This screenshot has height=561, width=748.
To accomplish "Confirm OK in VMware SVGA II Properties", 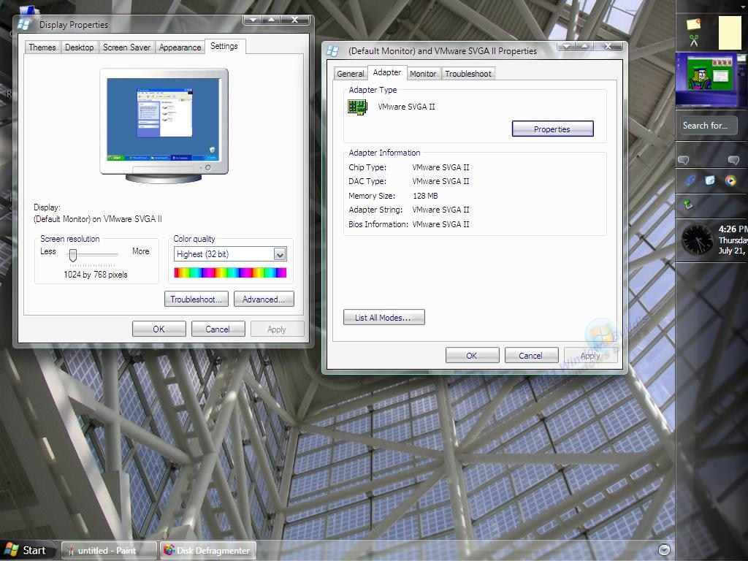I will 472,356.
